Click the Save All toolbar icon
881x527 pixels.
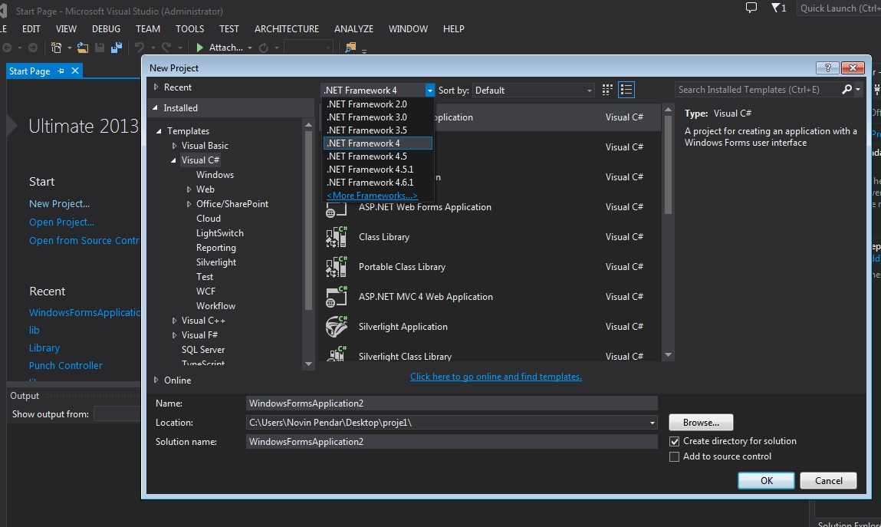117,48
